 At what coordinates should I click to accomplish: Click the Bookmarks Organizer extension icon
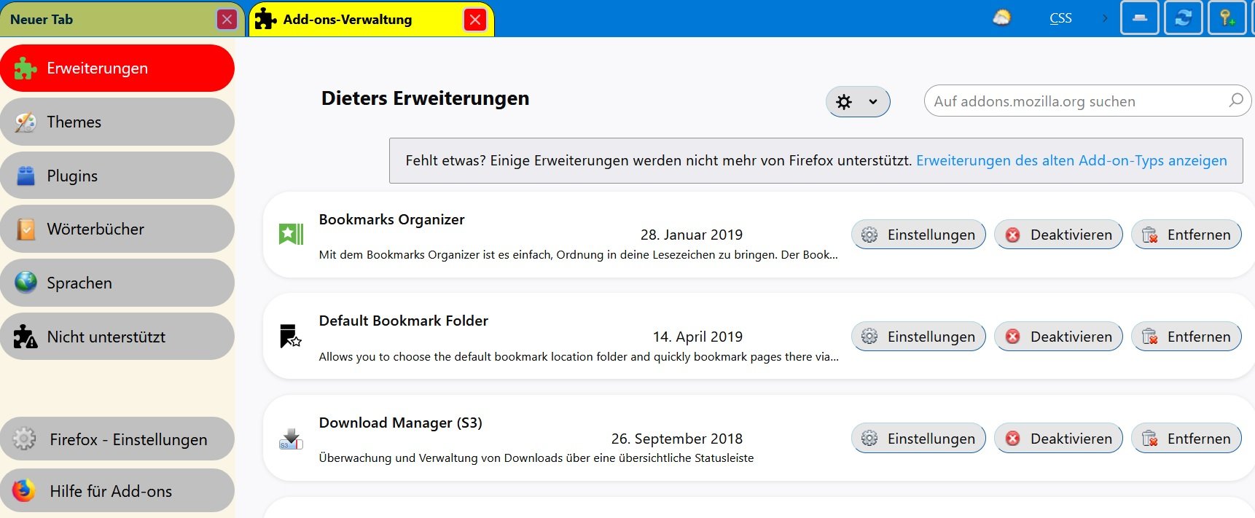coord(291,234)
